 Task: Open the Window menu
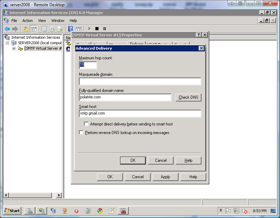(58, 21)
